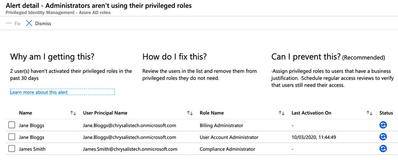Click status icon for Compliance Administrator row
Viewport: 398px width, 160px height.
pos(383,149)
